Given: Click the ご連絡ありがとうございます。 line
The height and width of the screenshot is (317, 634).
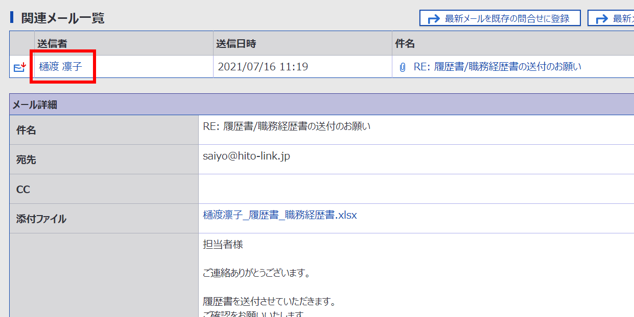Looking at the screenshot, I should click(256, 273).
